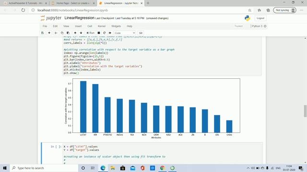Open the volume control in system tray
Screen dimensions: 307x172
(x=253, y=168)
